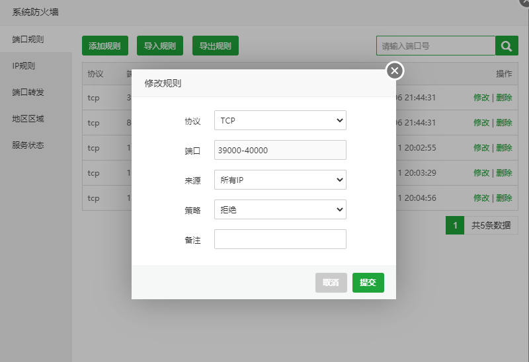529x362 pixels.
Task: Open the 协议 TCP dropdown
Action: (x=280, y=120)
